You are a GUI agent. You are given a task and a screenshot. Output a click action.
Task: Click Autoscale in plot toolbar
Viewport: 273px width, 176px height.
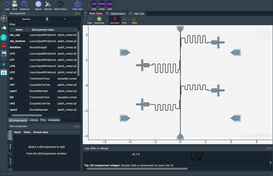point(99,20)
